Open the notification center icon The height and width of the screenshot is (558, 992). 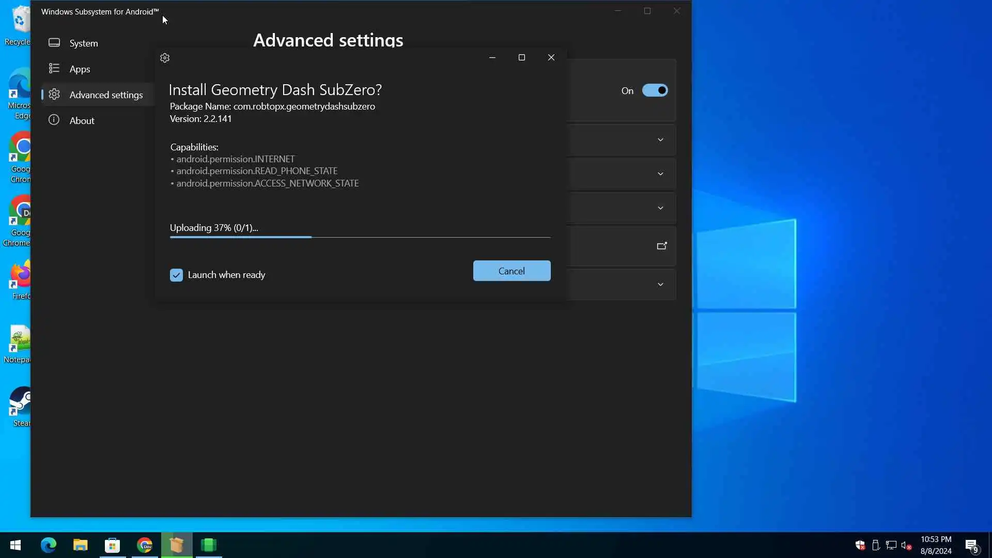(x=971, y=546)
